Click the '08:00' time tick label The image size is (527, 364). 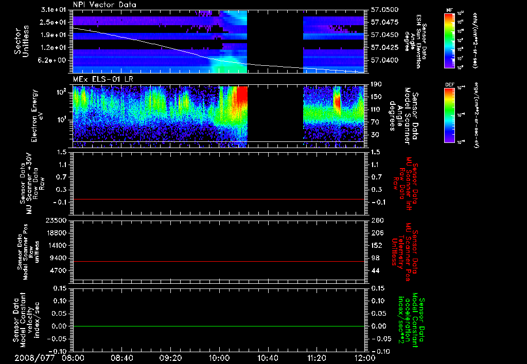[x=73, y=358]
